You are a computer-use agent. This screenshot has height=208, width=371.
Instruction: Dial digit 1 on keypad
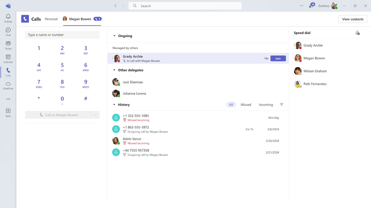tap(39, 48)
